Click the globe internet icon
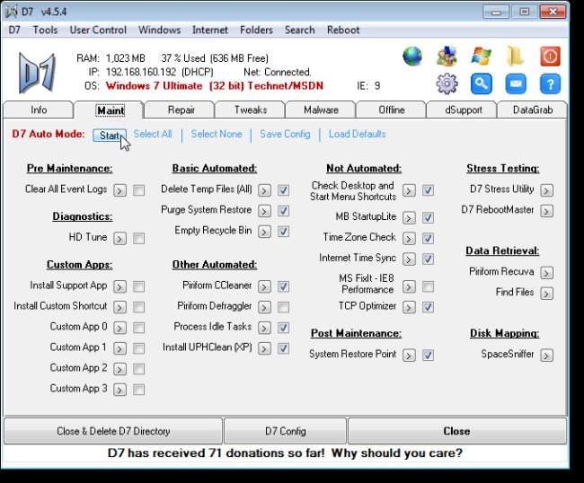The width and height of the screenshot is (584, 483). pyautogui.click(x=412, y=57)
